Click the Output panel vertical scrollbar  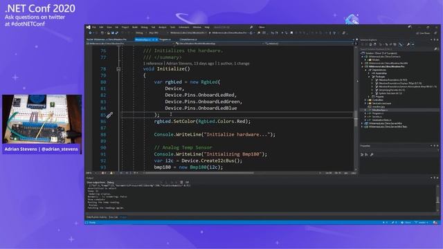pyautogui.click(x=438, y=198)
